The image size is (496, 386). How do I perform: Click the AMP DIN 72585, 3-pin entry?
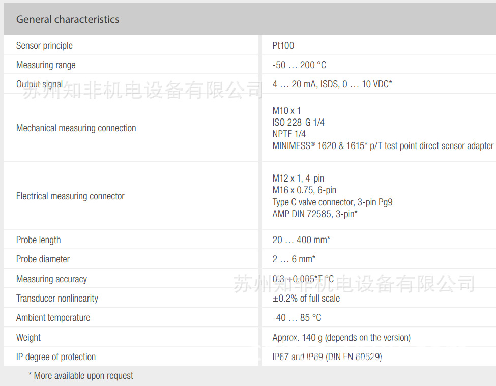click(315, 214)
